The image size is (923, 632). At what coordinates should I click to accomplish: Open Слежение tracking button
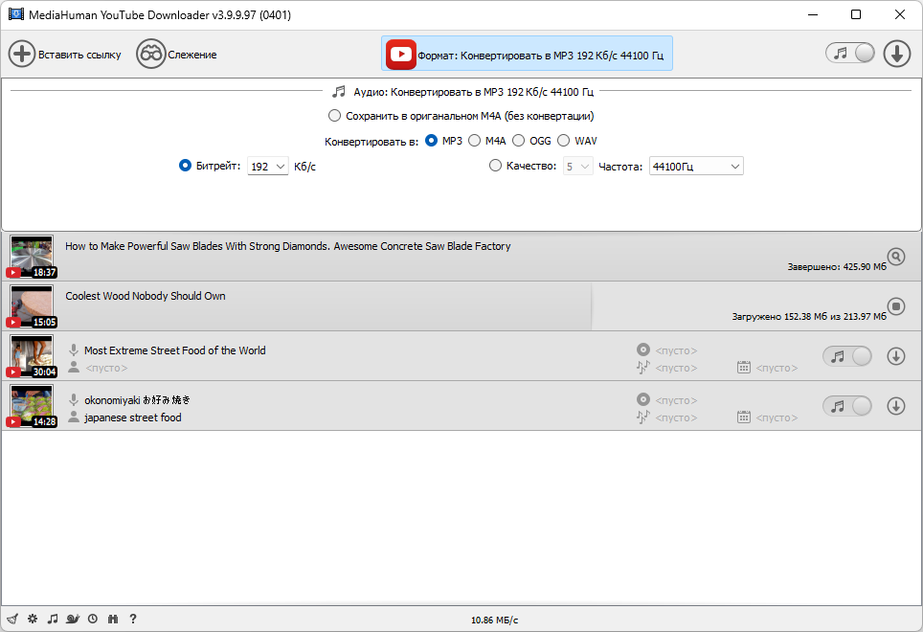tap(176, 55)
